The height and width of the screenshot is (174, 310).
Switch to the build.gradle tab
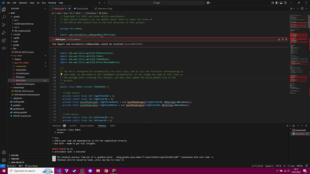pyautogui.click(x=81, y=9)
